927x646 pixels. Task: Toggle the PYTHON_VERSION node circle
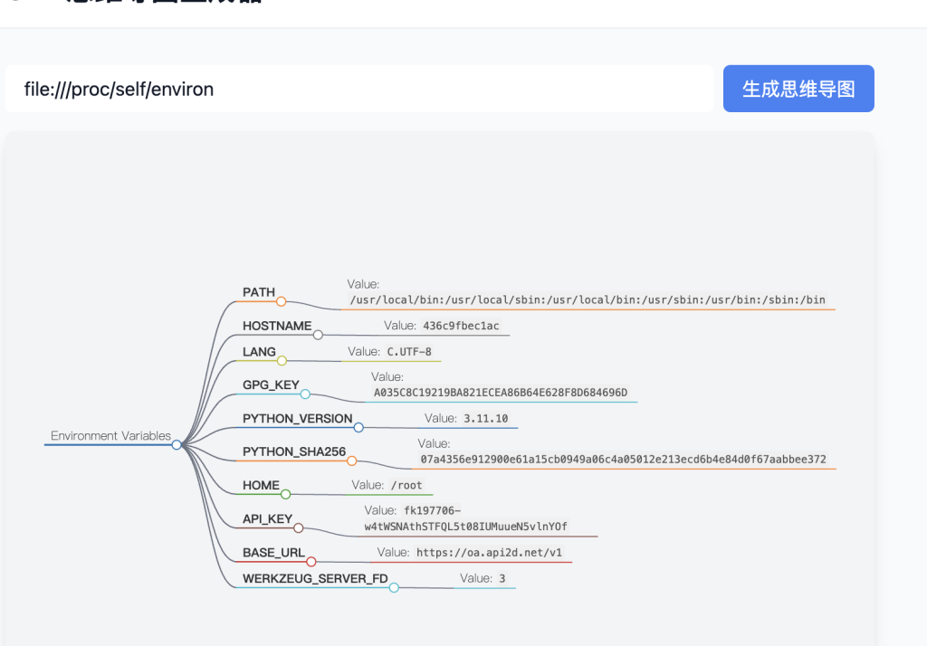point(358,427)
